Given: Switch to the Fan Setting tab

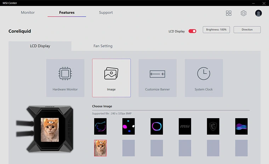Looking at the screenshot, I should coord(103,46).
